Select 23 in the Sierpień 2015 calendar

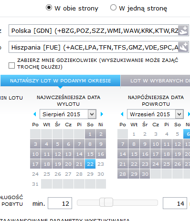click(101, 164)
